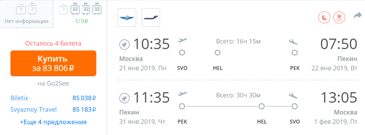
Task: Click the Aeroflot airline logo
Action: (127, 17)
